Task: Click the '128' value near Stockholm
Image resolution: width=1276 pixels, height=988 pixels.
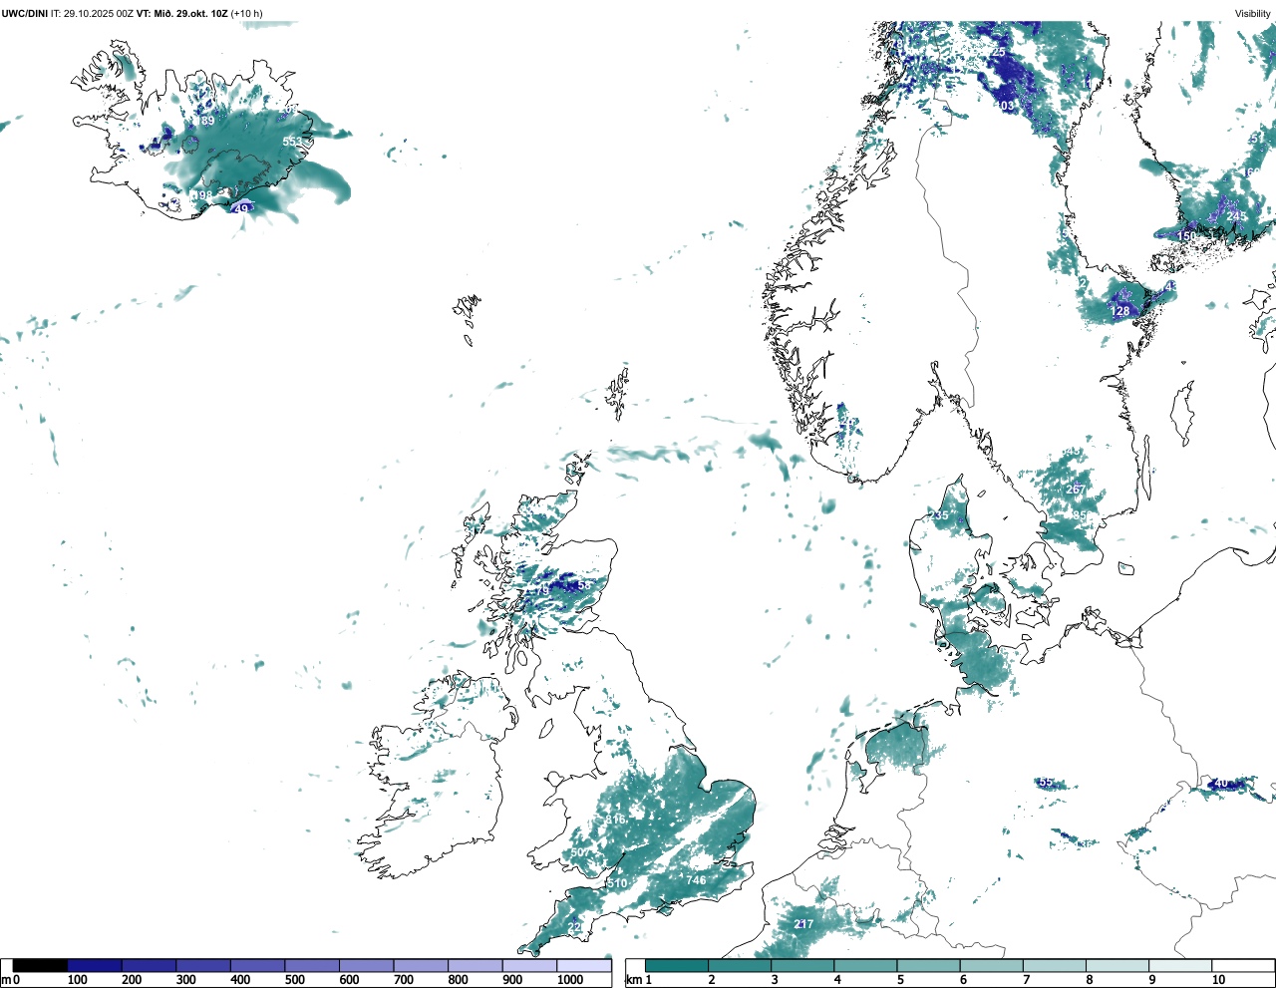Action: [x=1120, y=311]
